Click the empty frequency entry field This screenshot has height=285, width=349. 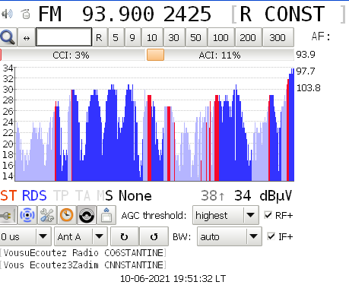click(x=64, y=37)
